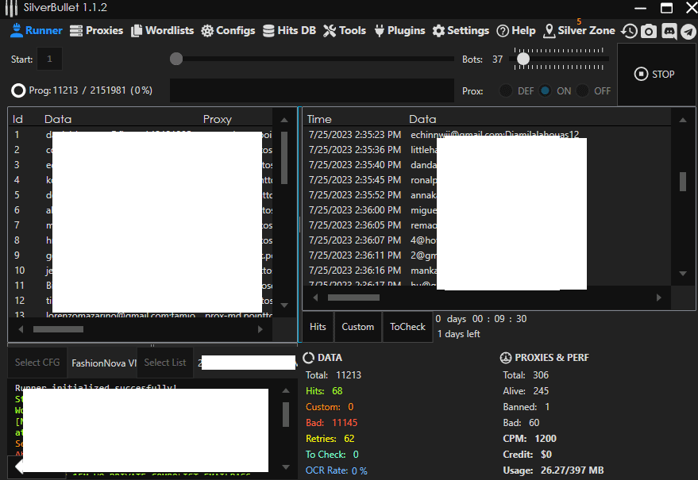Image resolution: width=698 pixels, height=480 pixels.
Task: Open the Silver Zone tab
Action: pyautogui.click(x=580, y=31)
